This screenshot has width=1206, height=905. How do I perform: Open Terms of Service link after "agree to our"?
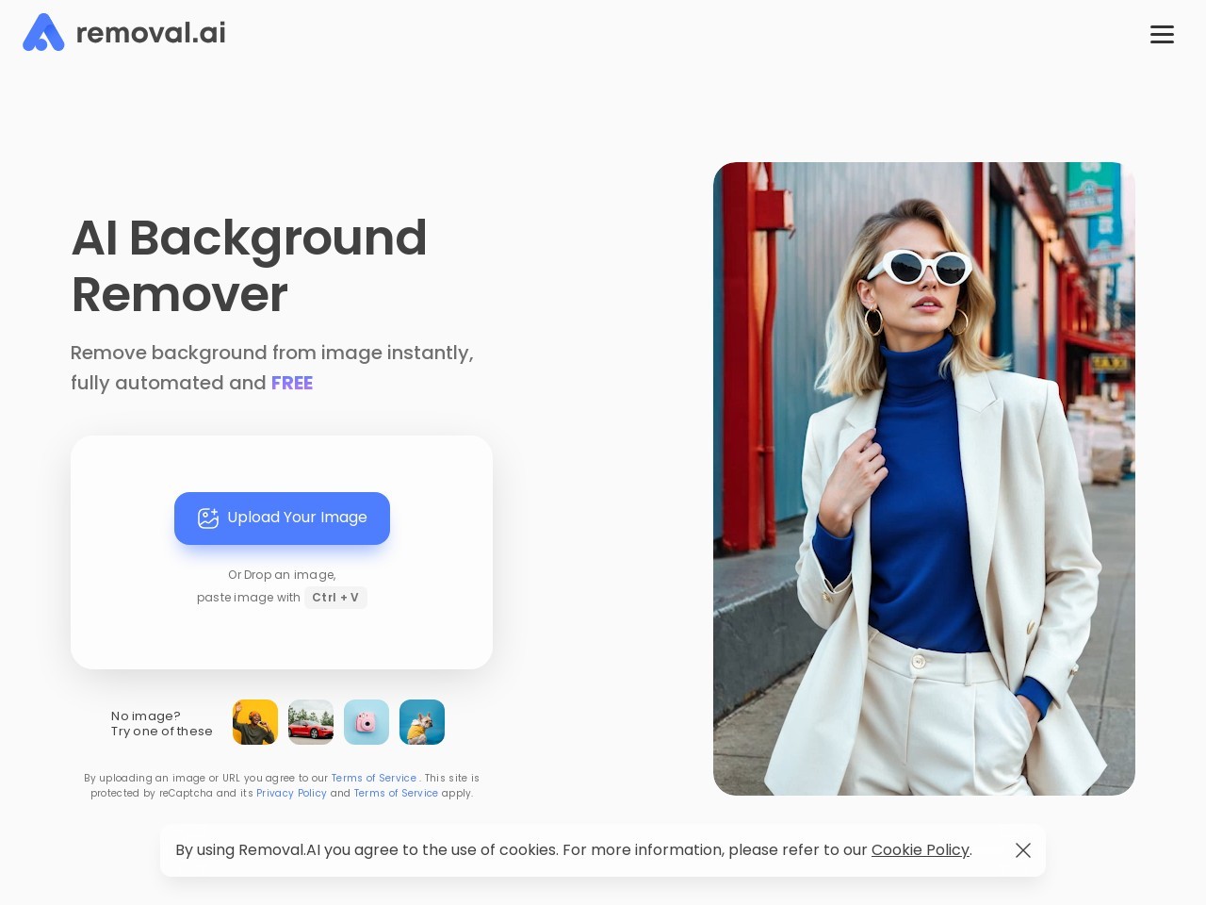[x=374, y=778]
